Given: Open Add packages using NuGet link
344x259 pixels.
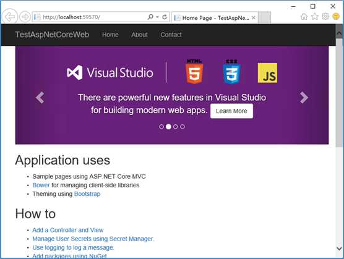Looking at the screenshot, I should (x=69, y=256).
